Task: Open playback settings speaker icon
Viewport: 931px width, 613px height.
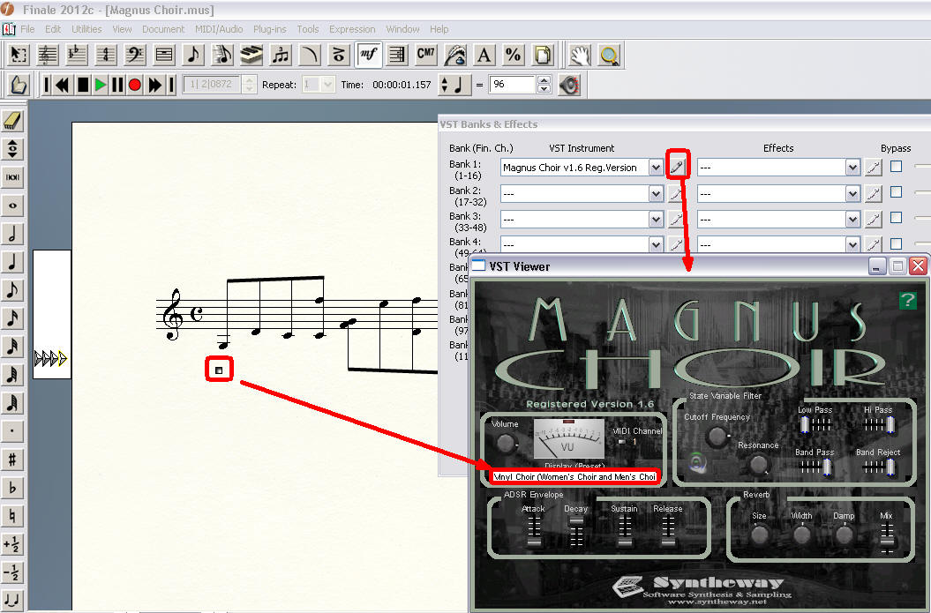Action: click(569, 85)
